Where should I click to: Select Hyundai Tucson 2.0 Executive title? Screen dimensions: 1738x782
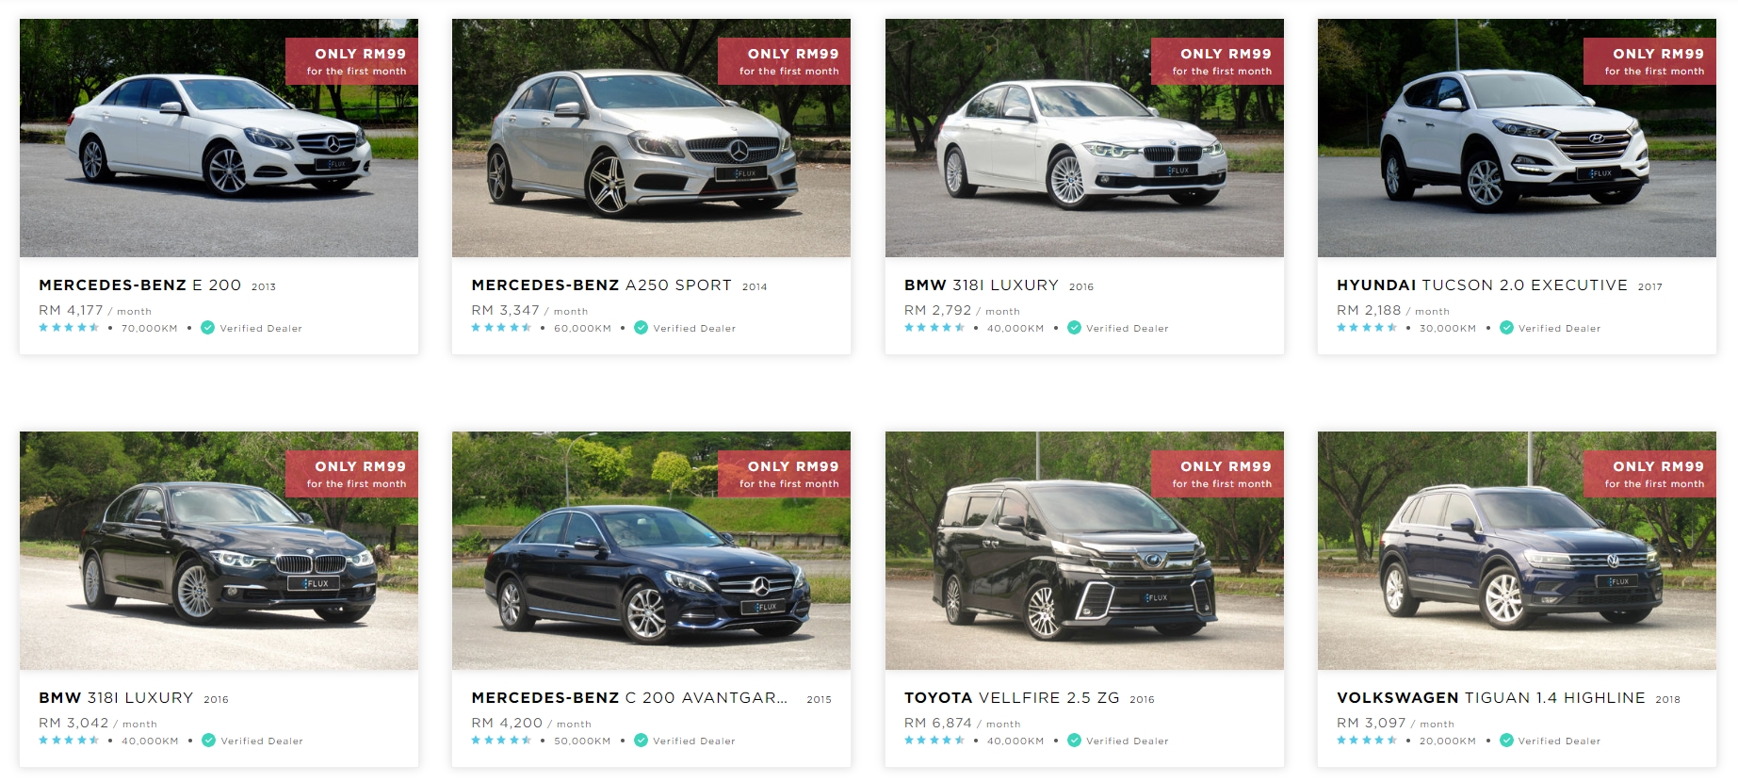1482,285
